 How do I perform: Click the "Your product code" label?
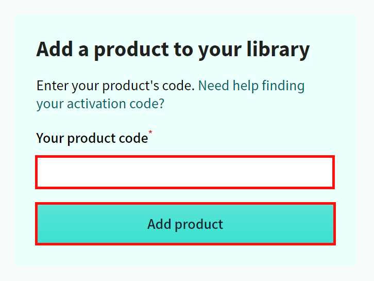pos(92,138)
